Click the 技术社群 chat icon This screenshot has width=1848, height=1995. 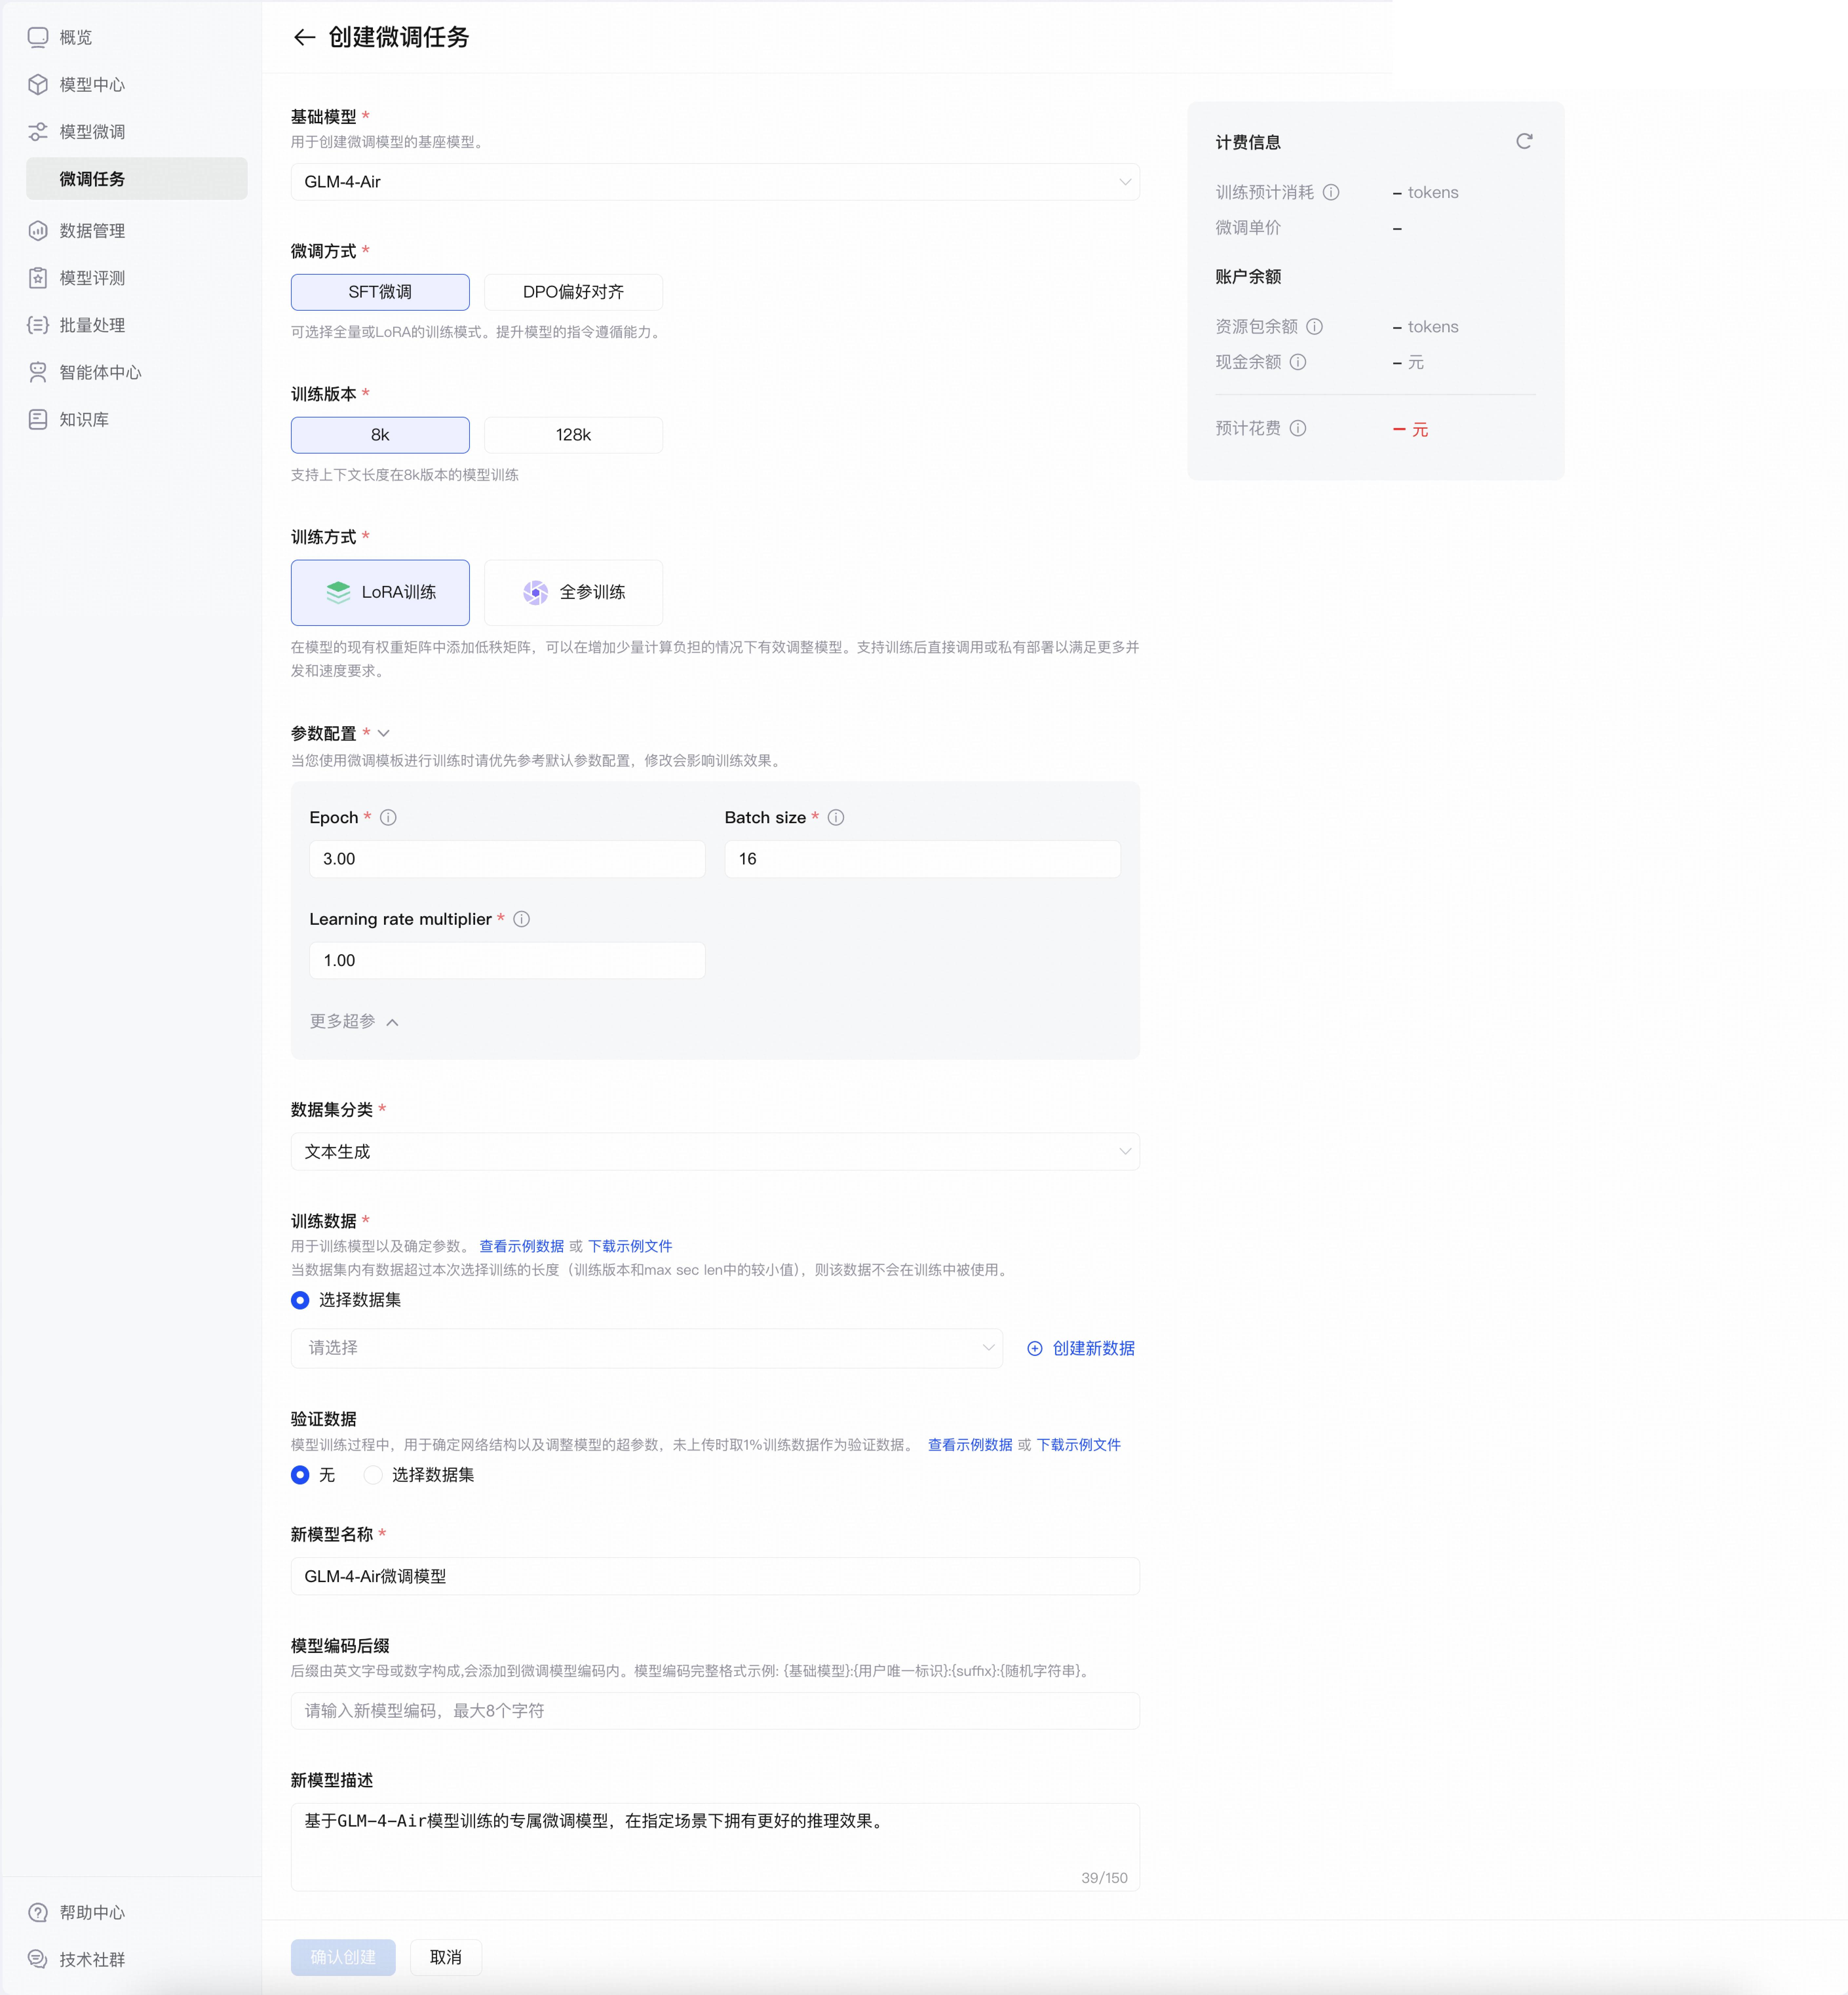click(38, 1959)
